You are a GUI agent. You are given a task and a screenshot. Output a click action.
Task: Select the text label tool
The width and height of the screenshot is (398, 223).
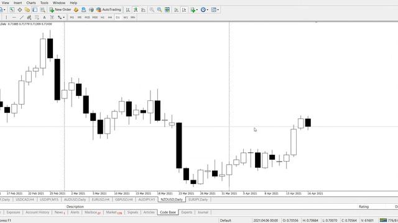[x=52, y=17]
